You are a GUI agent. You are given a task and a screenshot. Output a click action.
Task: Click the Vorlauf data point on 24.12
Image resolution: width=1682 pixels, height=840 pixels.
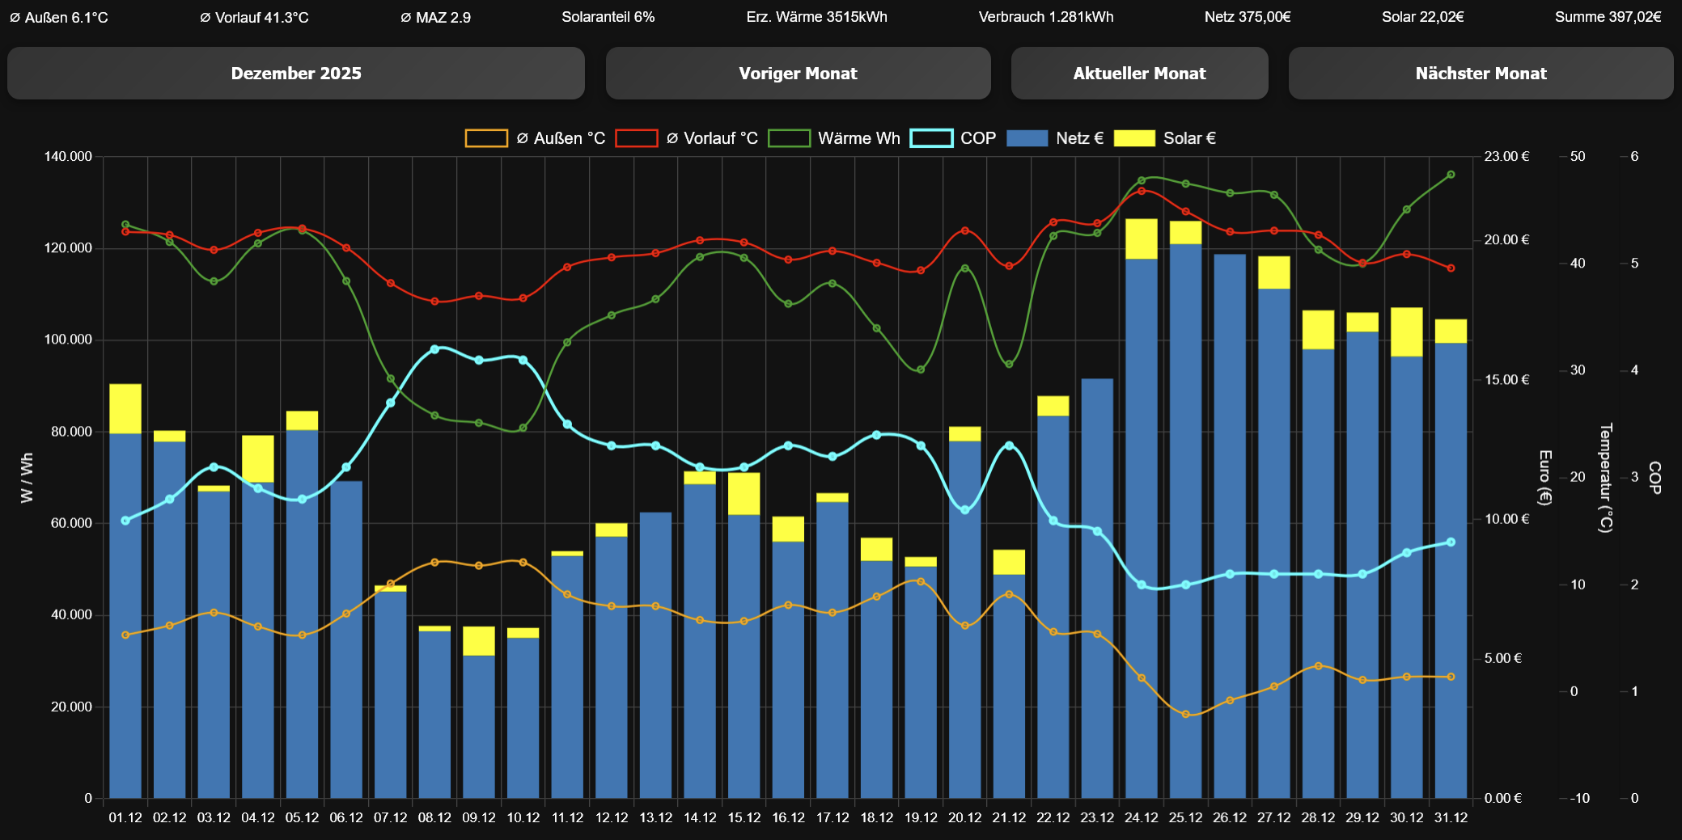pyautogui.click(x=1142, y=191)
